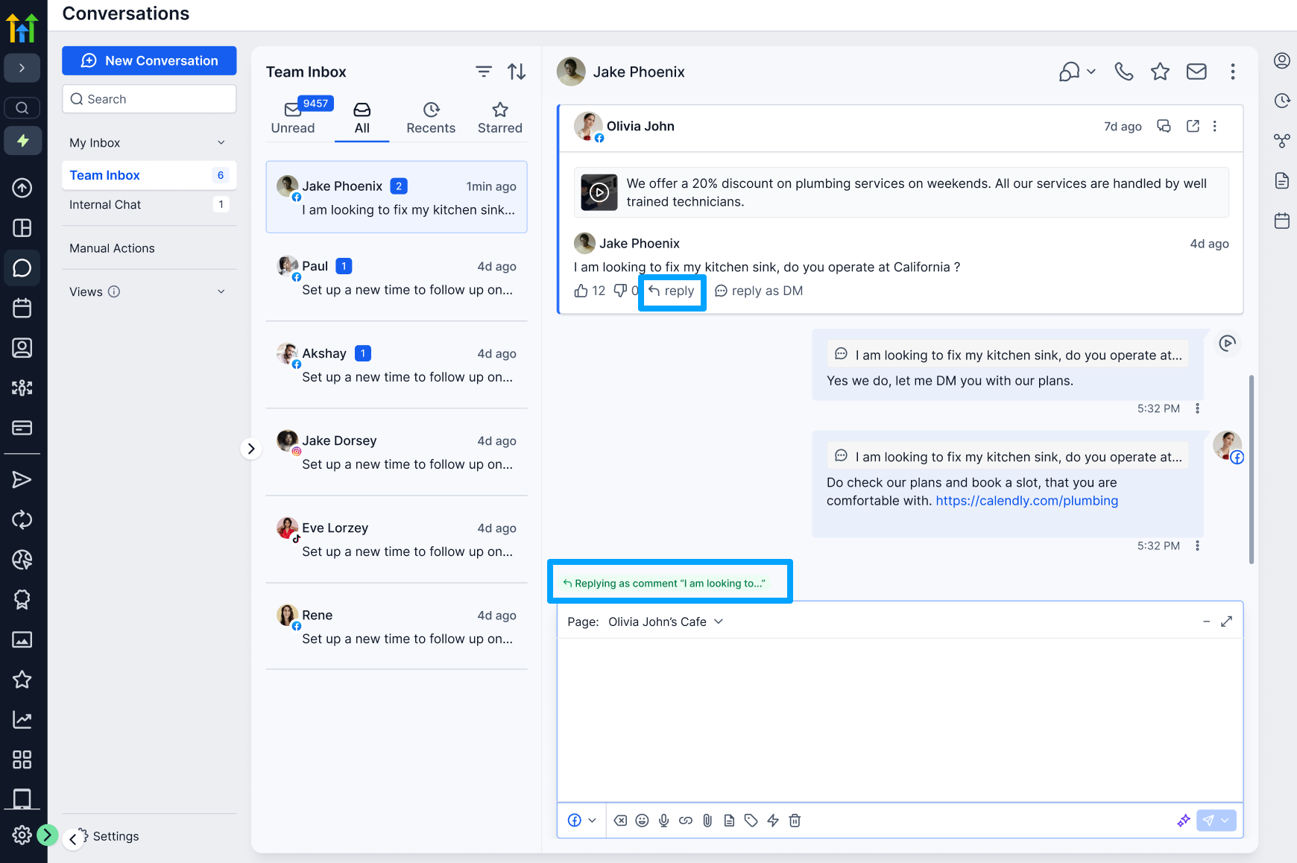Image resolution: width=1297 pixels, height=863 pixels.
Task: Click into the message text area
Action: click(x=900, y=720)
